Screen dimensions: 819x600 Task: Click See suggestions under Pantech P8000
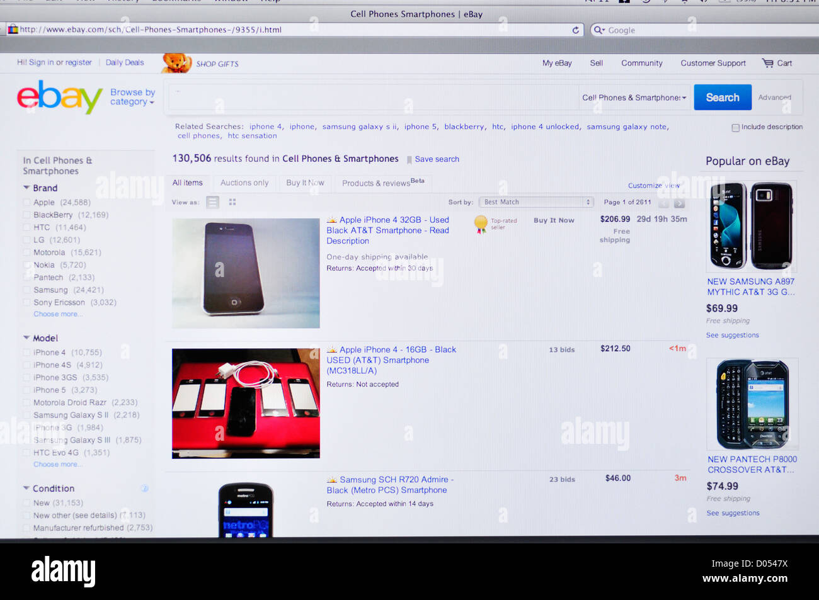[733, 513]
